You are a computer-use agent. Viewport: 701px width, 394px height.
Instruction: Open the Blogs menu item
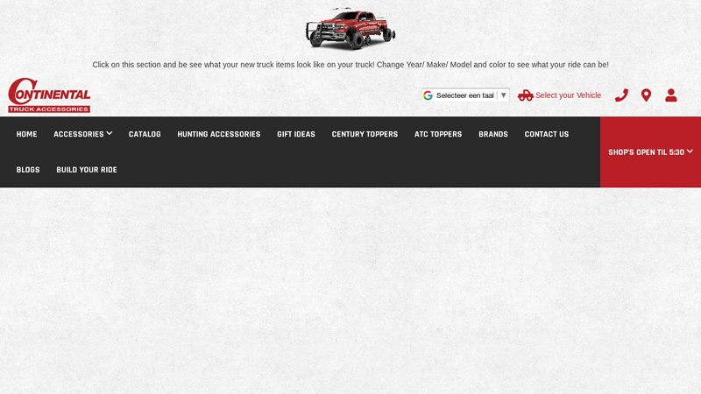[x=28, y=170]
